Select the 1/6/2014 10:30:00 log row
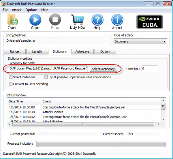The image size is (173, 159). pos(84,107)
